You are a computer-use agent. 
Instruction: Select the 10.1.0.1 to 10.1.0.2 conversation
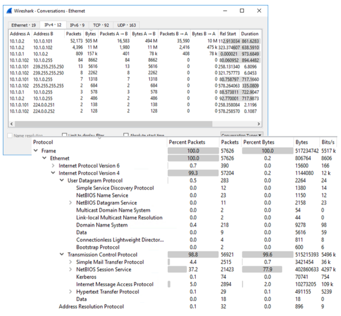135,54
